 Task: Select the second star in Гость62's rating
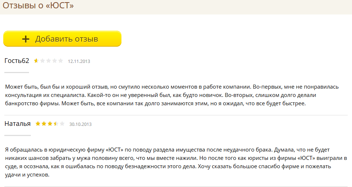pyautogui.click(x=42, y=61)
